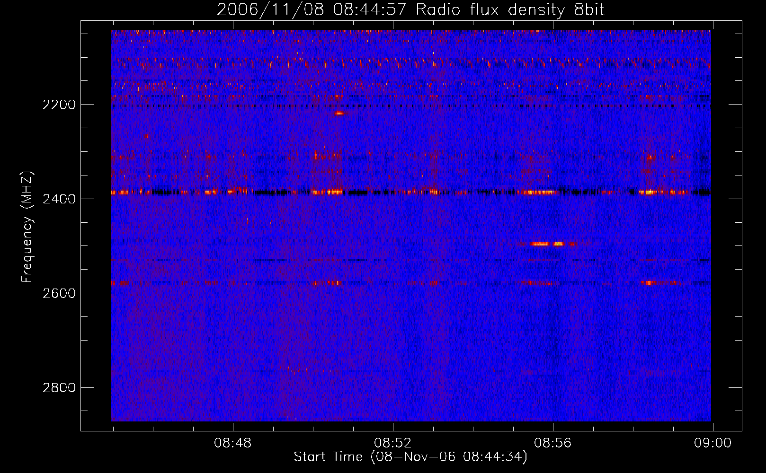The width and height of the screenshot is (766, 473).
Task: Click the 08:48 time axis label
Action: coord(233,443)
